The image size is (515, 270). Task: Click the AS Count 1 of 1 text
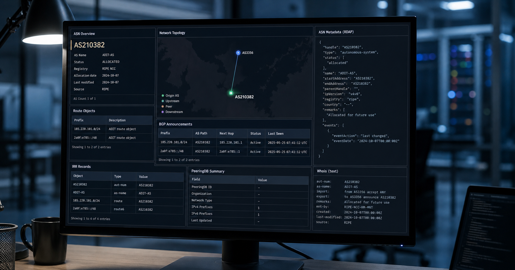pyautogui.click(x=84, y=99)
